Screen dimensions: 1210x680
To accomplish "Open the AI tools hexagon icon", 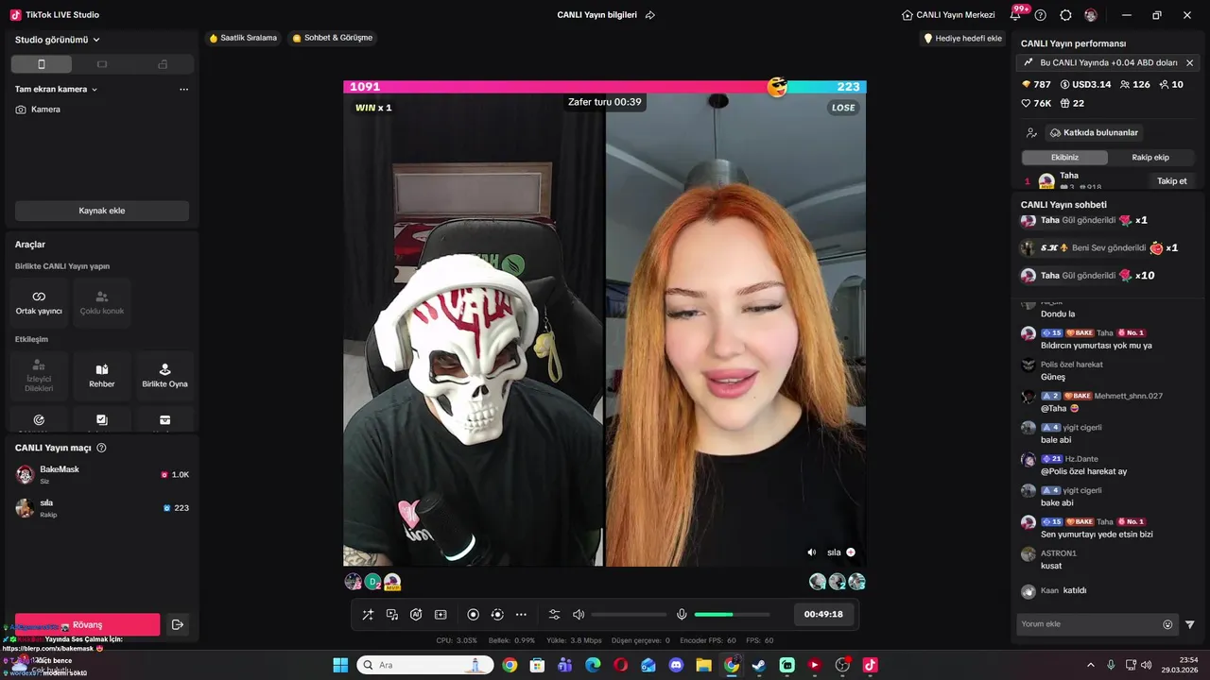I will (416, 615).
